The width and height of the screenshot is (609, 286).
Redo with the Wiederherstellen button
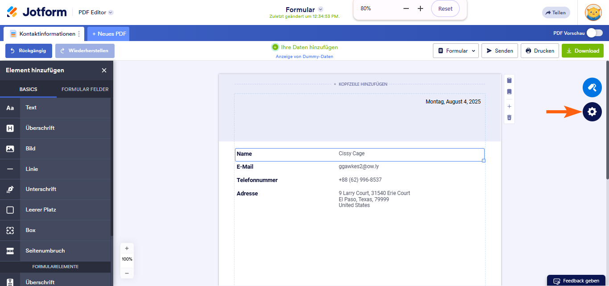pos(85,51)
